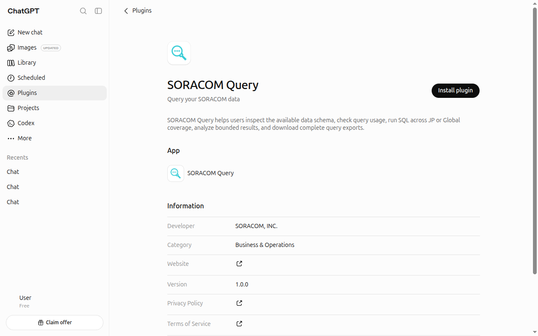This screenshot has height=336, width=538.
Task: Click the Images icon in sidebar
Action: coord(11,47)
